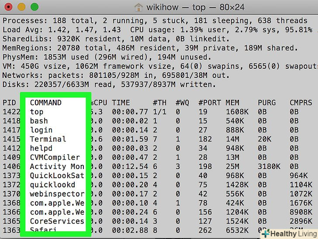Select the 'quicklookd' command entry
Viewport: 318px width, 239px height.
coord(52,185)
